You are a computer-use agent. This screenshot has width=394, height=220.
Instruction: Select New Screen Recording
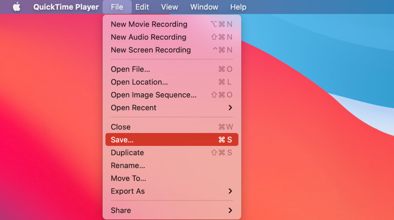click(150, 50)
